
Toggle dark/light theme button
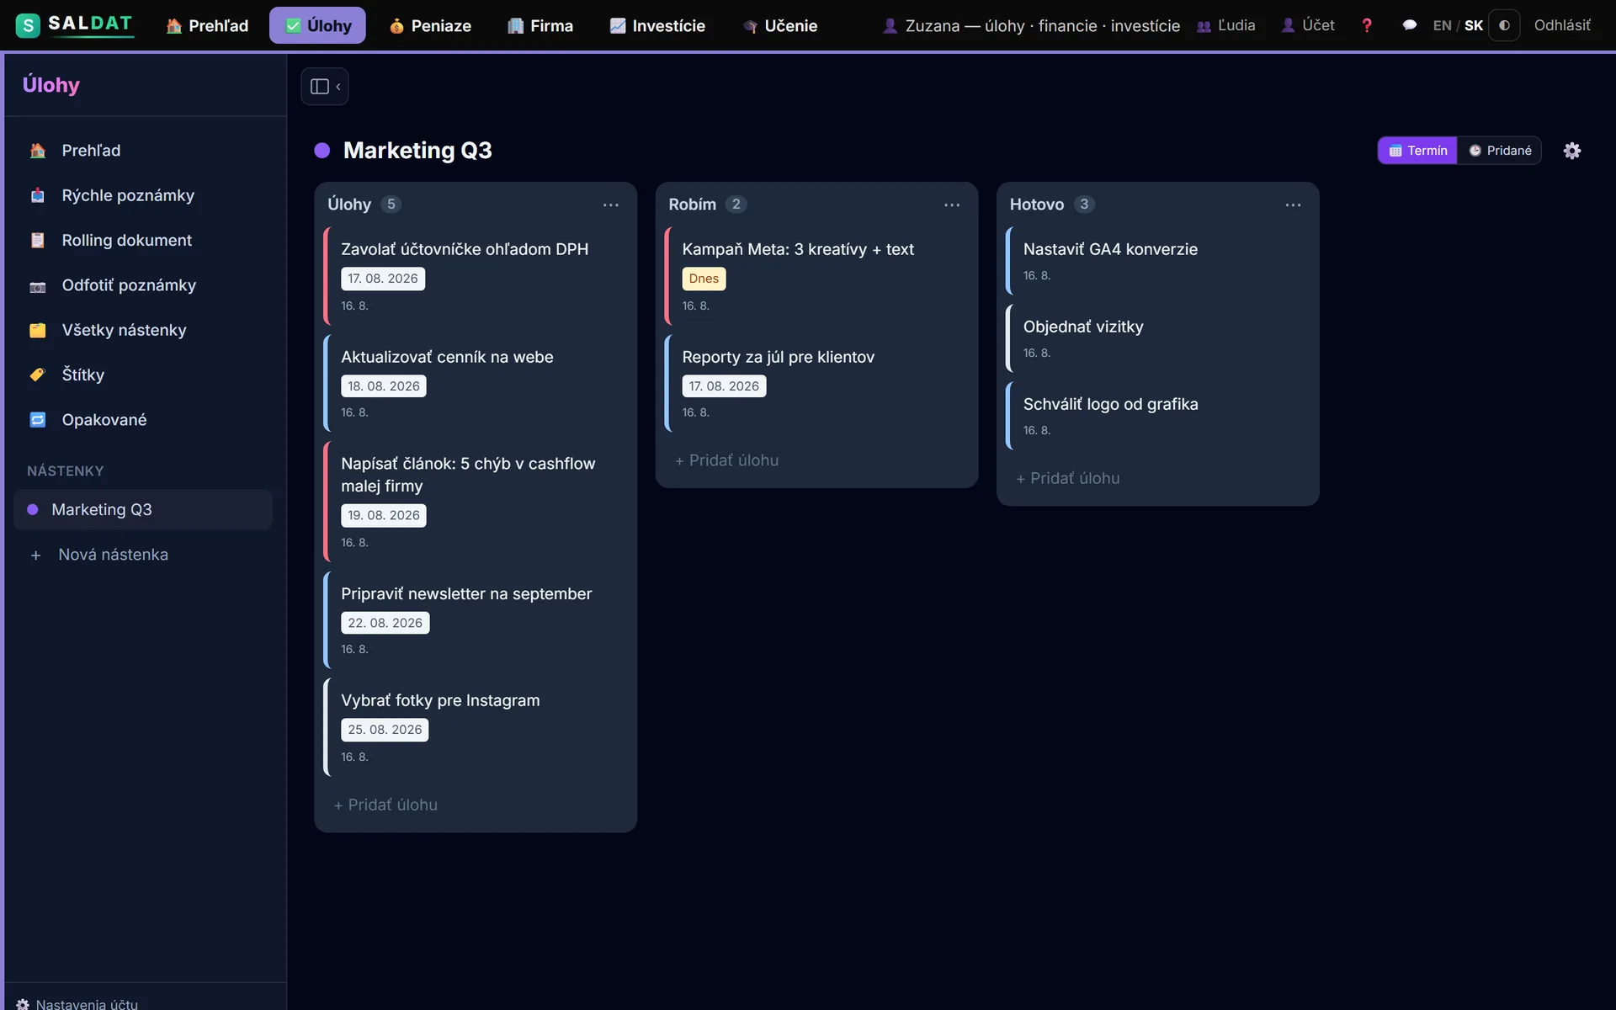[1504, 25]
